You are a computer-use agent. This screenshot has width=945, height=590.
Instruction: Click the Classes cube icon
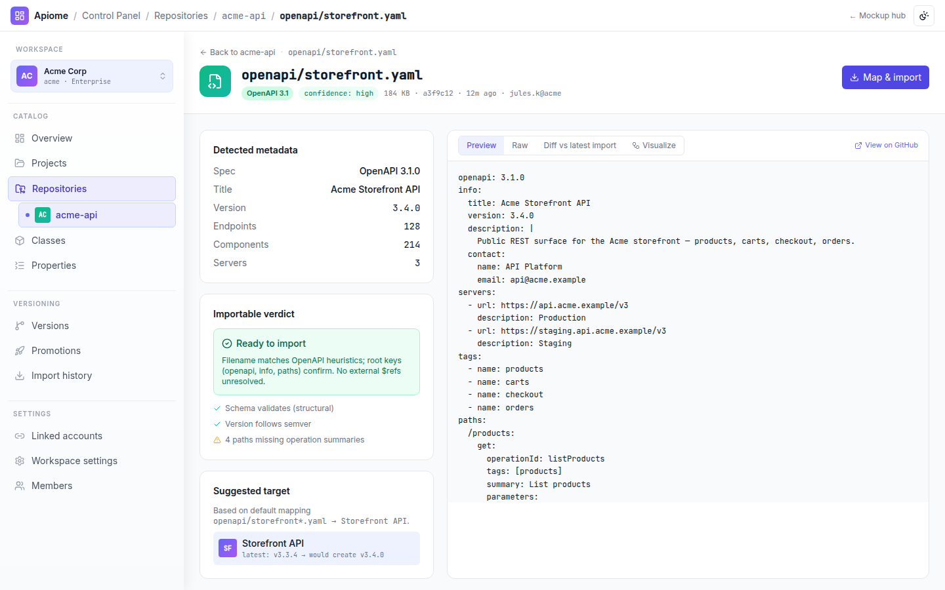click(20, 241)
